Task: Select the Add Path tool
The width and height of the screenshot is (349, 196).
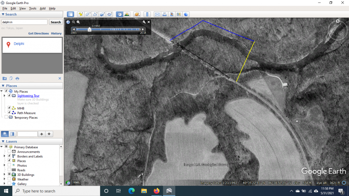Action: pos(95,14)
